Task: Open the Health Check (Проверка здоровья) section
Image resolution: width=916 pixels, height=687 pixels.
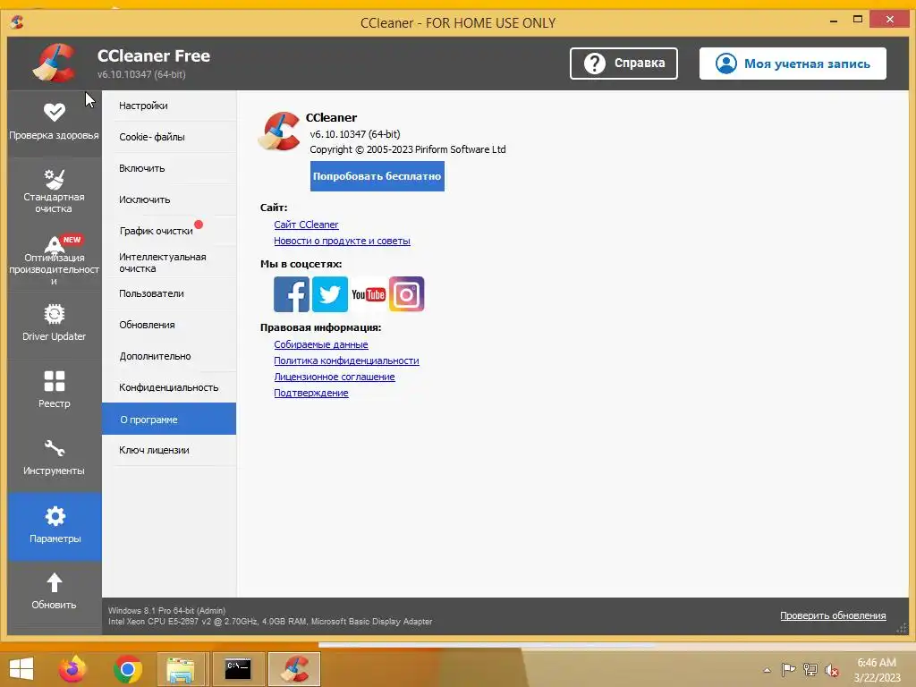Action: click(55, 123)
